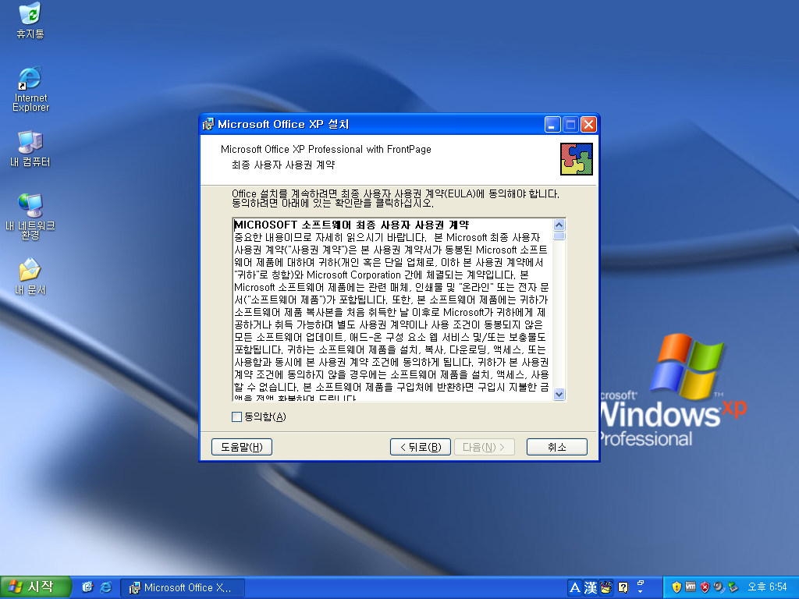Close the Office XP setup window
The width and height of the screenshot is (799, 599).
pos(588,124)
